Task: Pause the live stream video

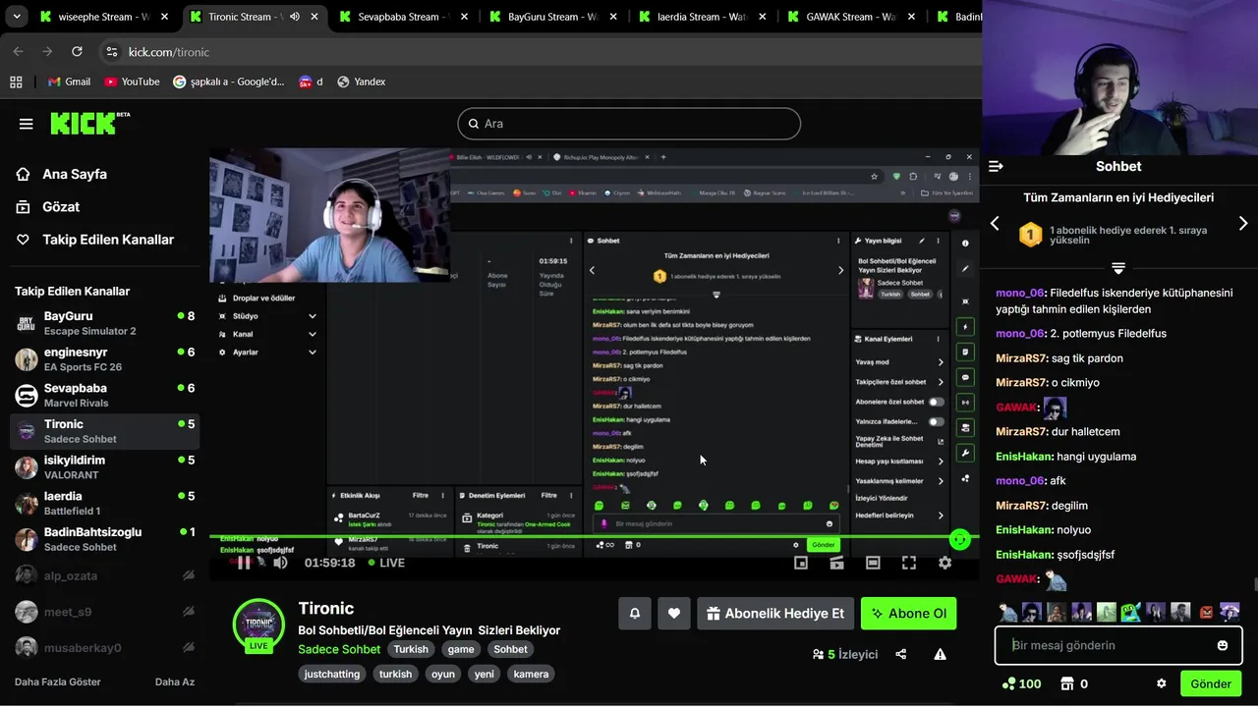Action: pos(244,563)
